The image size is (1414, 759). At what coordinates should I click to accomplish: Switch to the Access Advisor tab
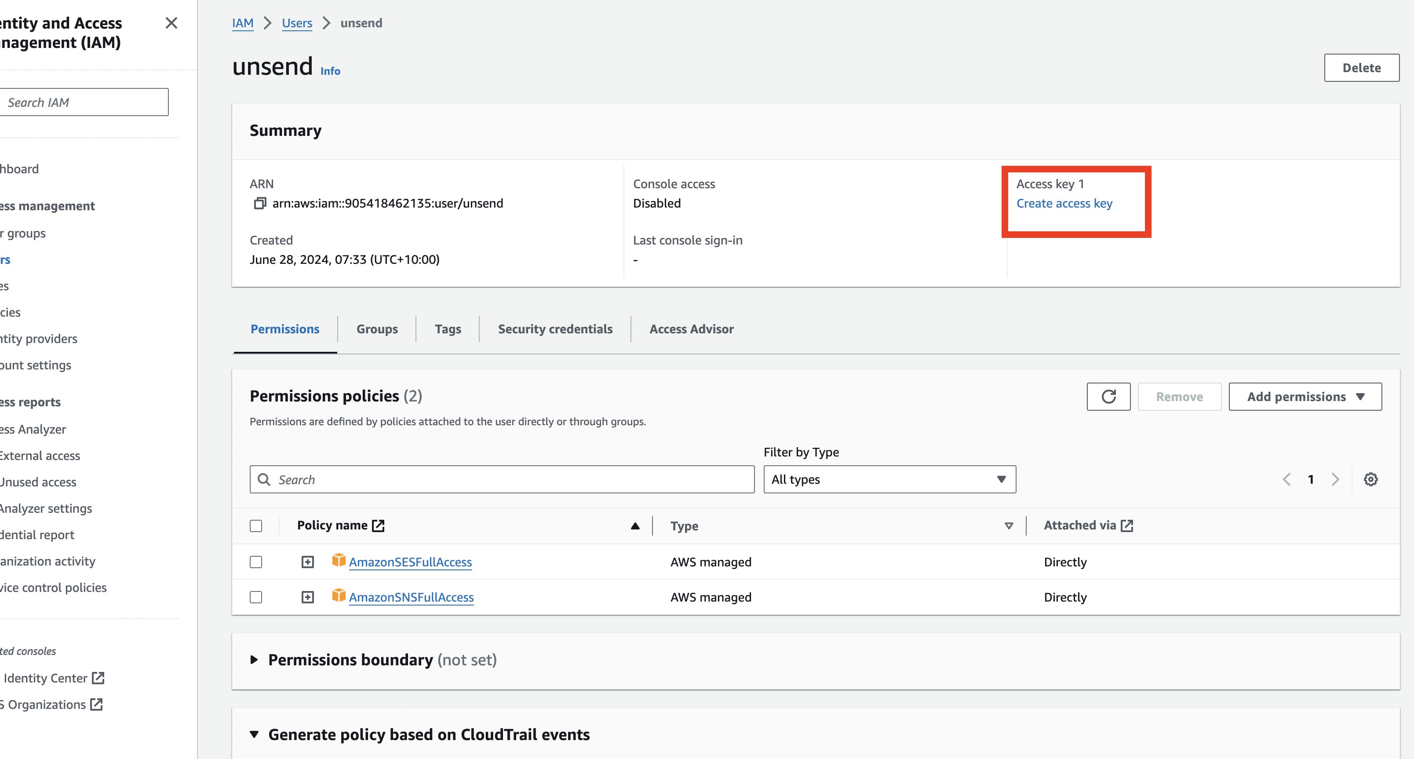691,329
